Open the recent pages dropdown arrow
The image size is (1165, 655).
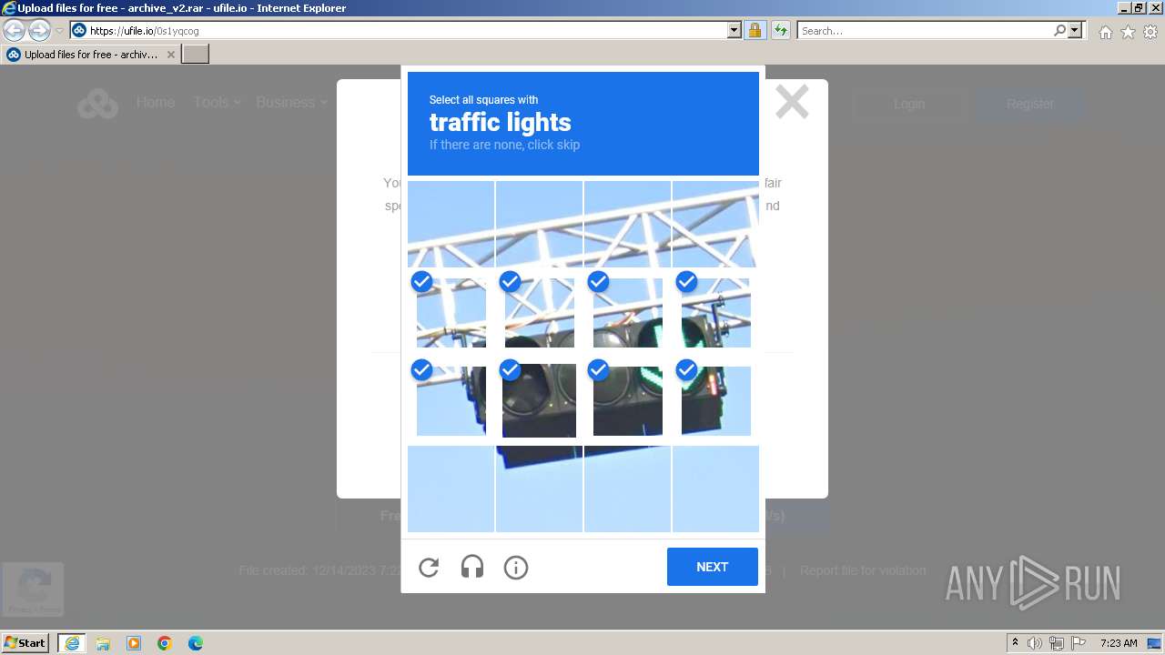click(59, 31)
